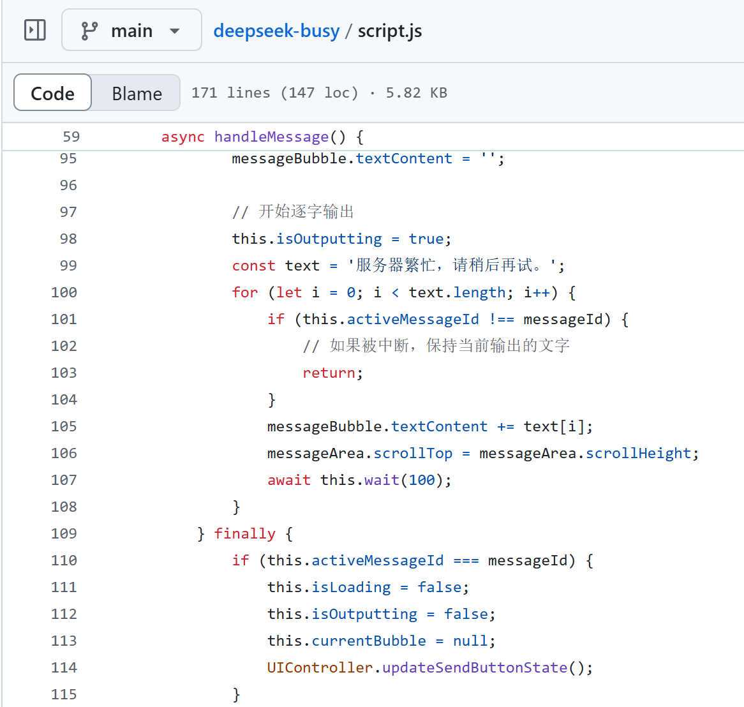Screen dimensions: 744x707
Task: Click the updateSendButtonState method call
Action: coord(475,667)
